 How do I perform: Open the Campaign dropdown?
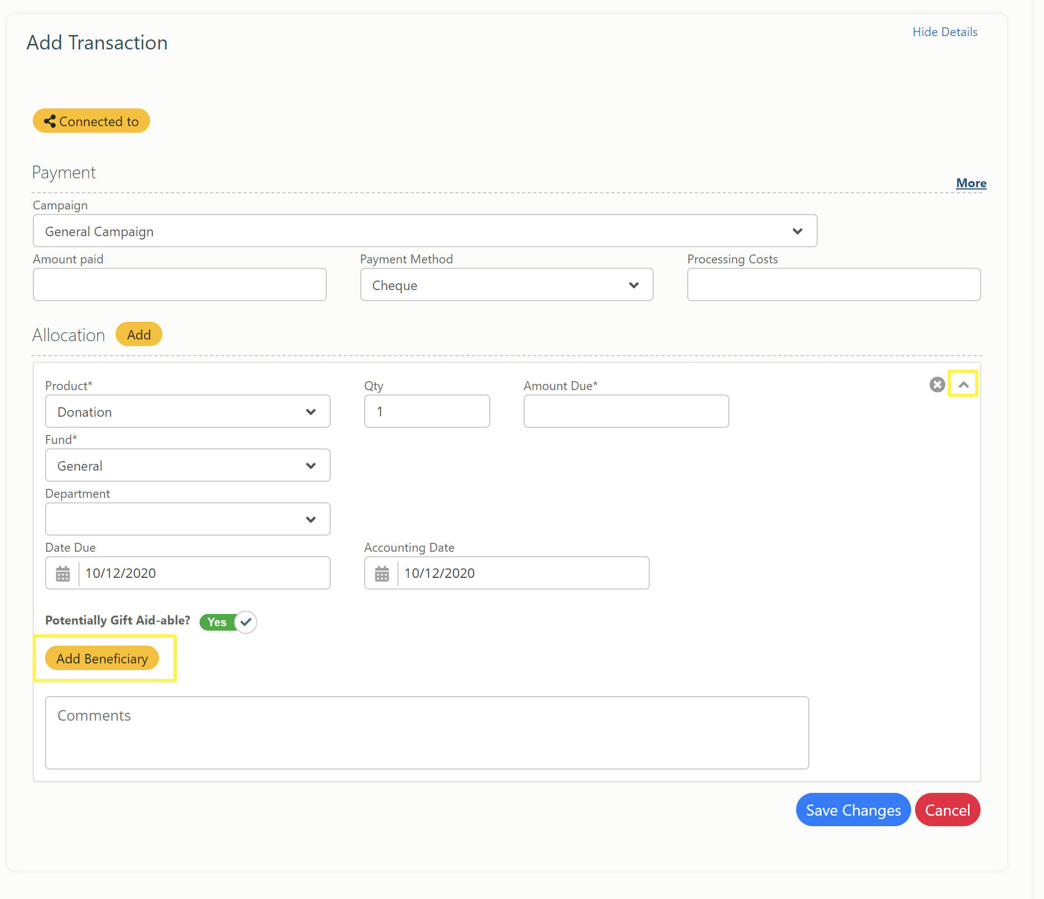425,231
